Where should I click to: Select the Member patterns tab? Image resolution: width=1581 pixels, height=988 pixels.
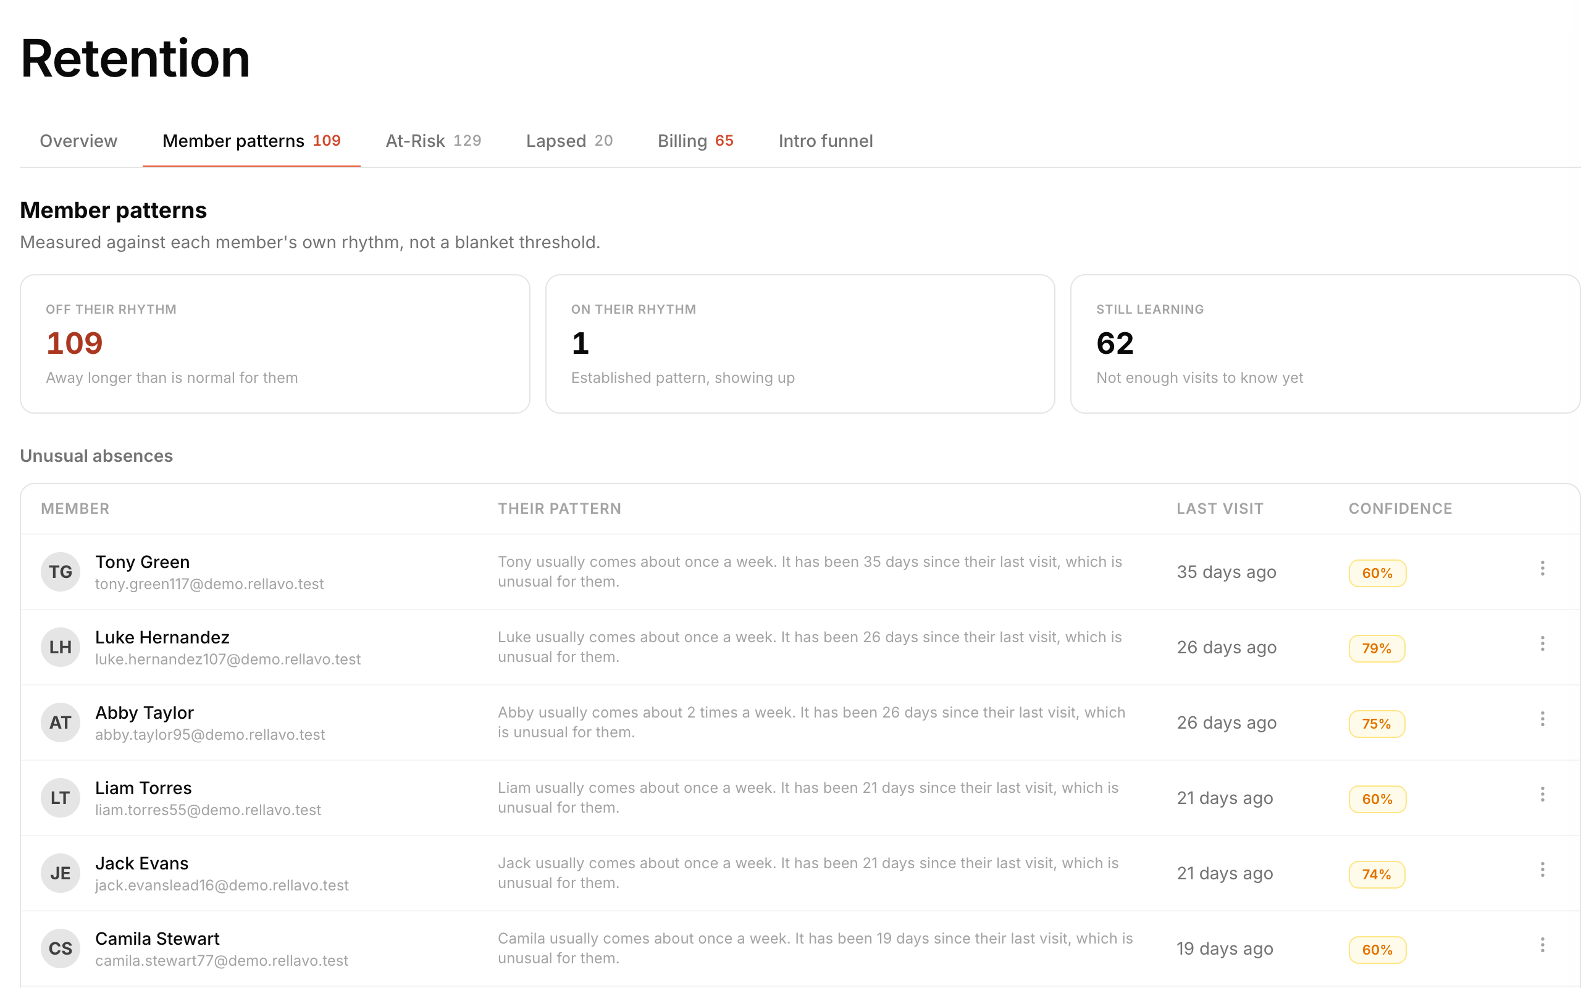pos(251,141)
